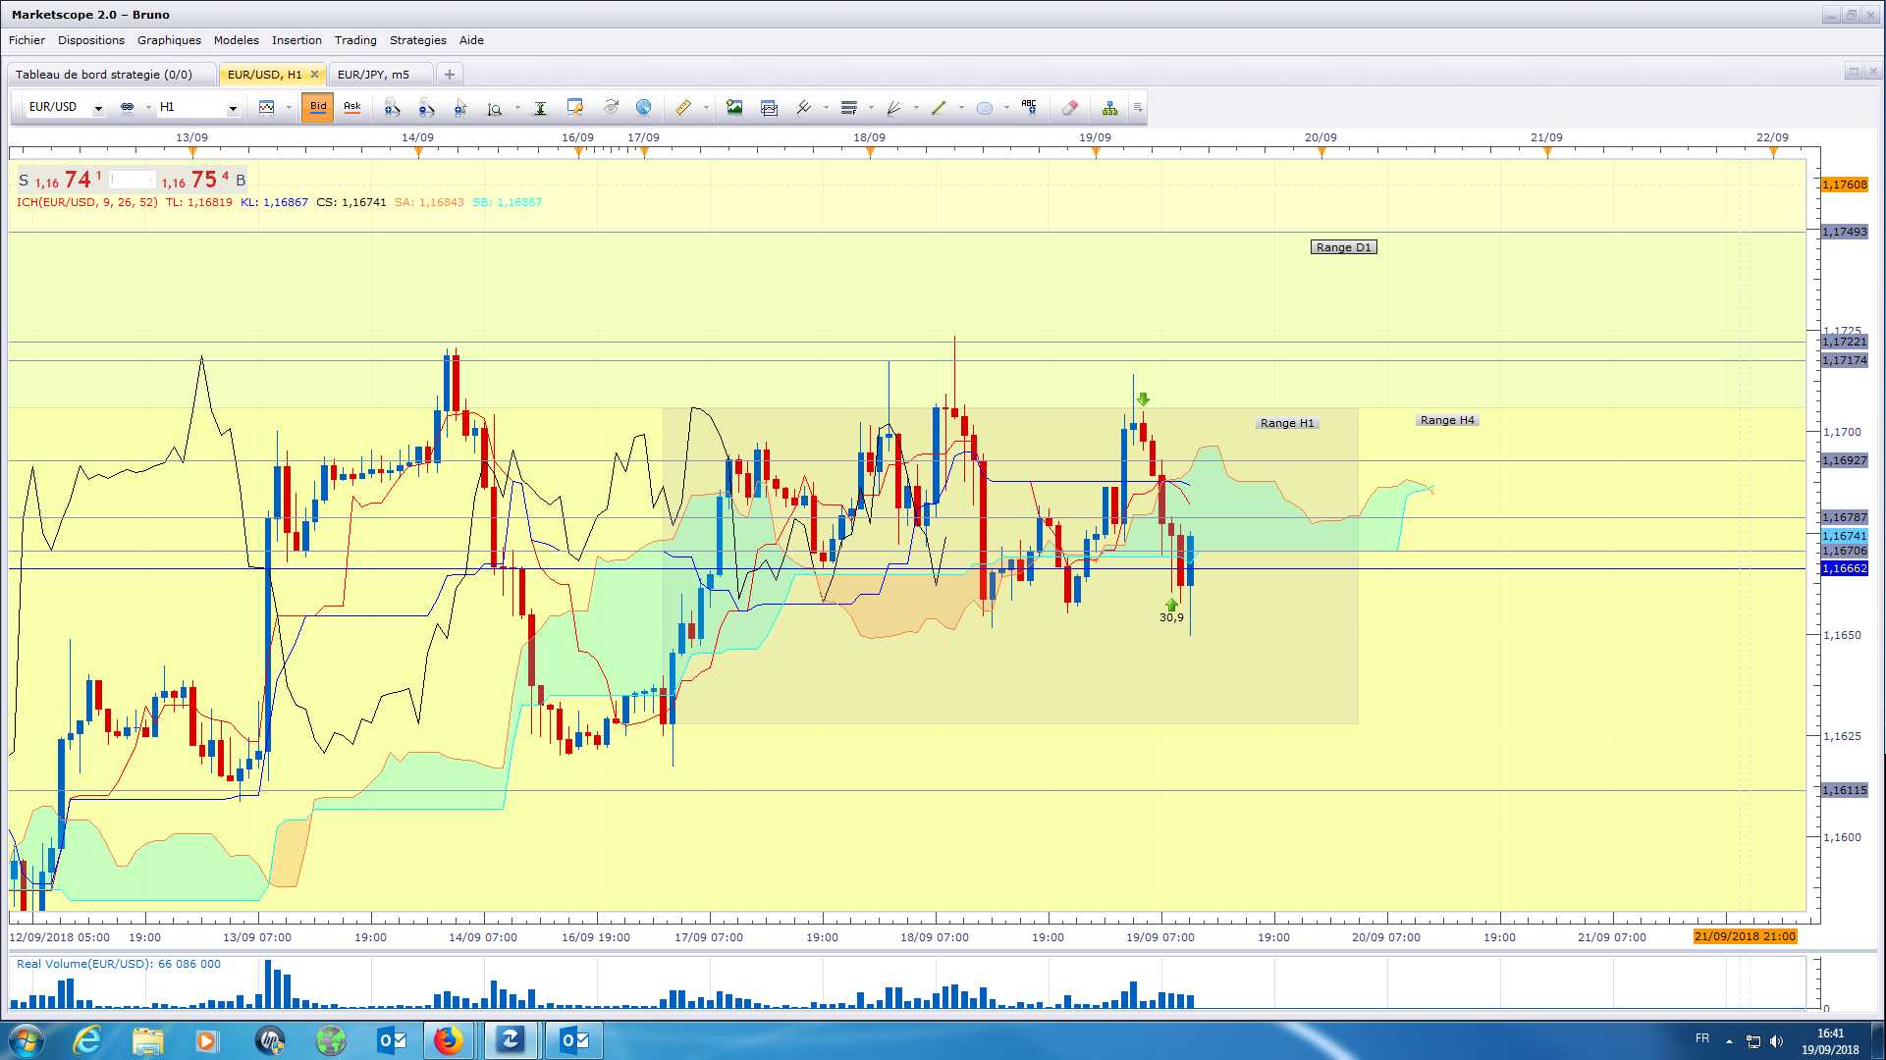Select the ellipse shape drawing tool

click(984, 107)
